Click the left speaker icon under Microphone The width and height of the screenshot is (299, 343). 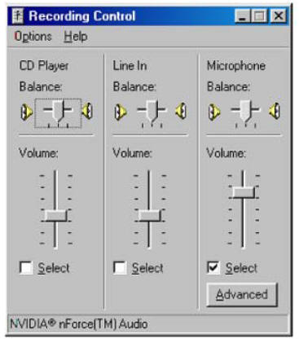tap(214, 112)
